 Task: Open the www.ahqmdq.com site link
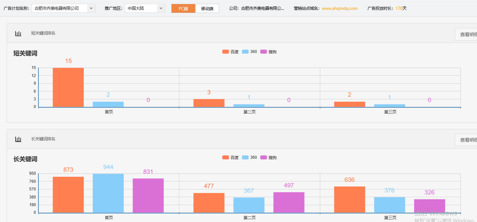(x=340, y=9)
